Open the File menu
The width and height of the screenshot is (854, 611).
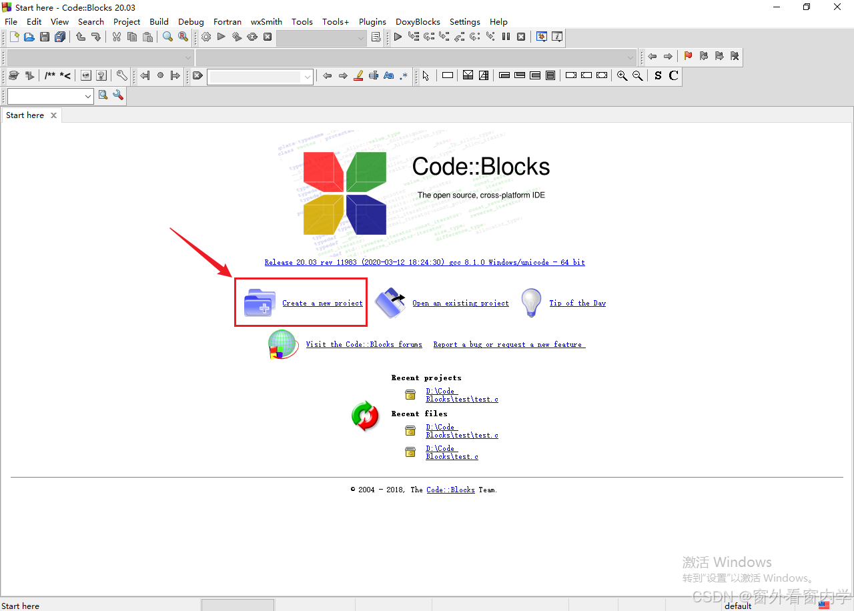pyautogui.click(x=11, y=21)
